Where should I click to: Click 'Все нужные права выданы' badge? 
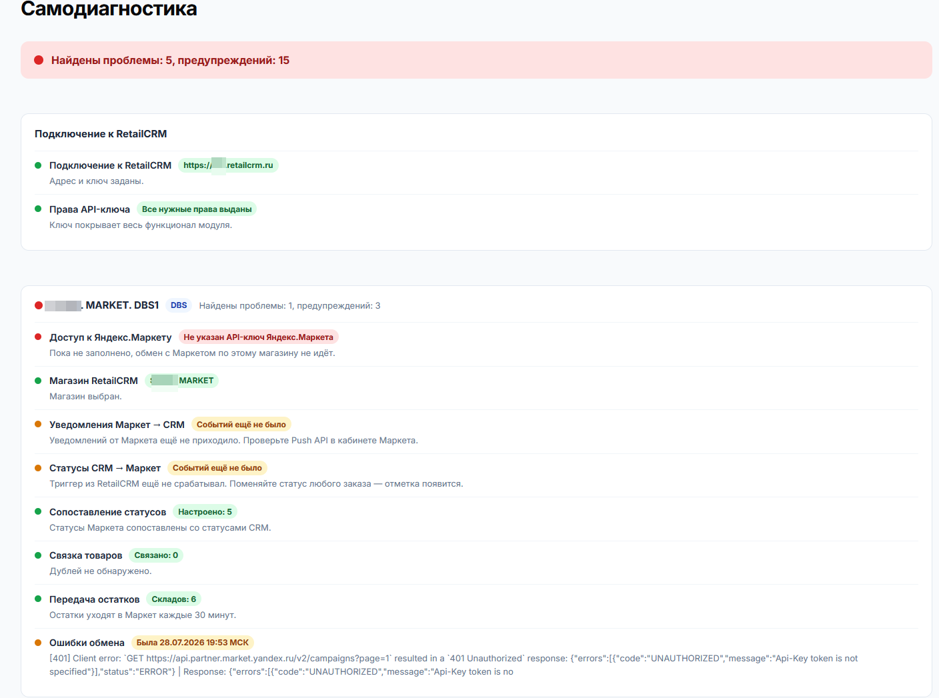coord(197,209)
